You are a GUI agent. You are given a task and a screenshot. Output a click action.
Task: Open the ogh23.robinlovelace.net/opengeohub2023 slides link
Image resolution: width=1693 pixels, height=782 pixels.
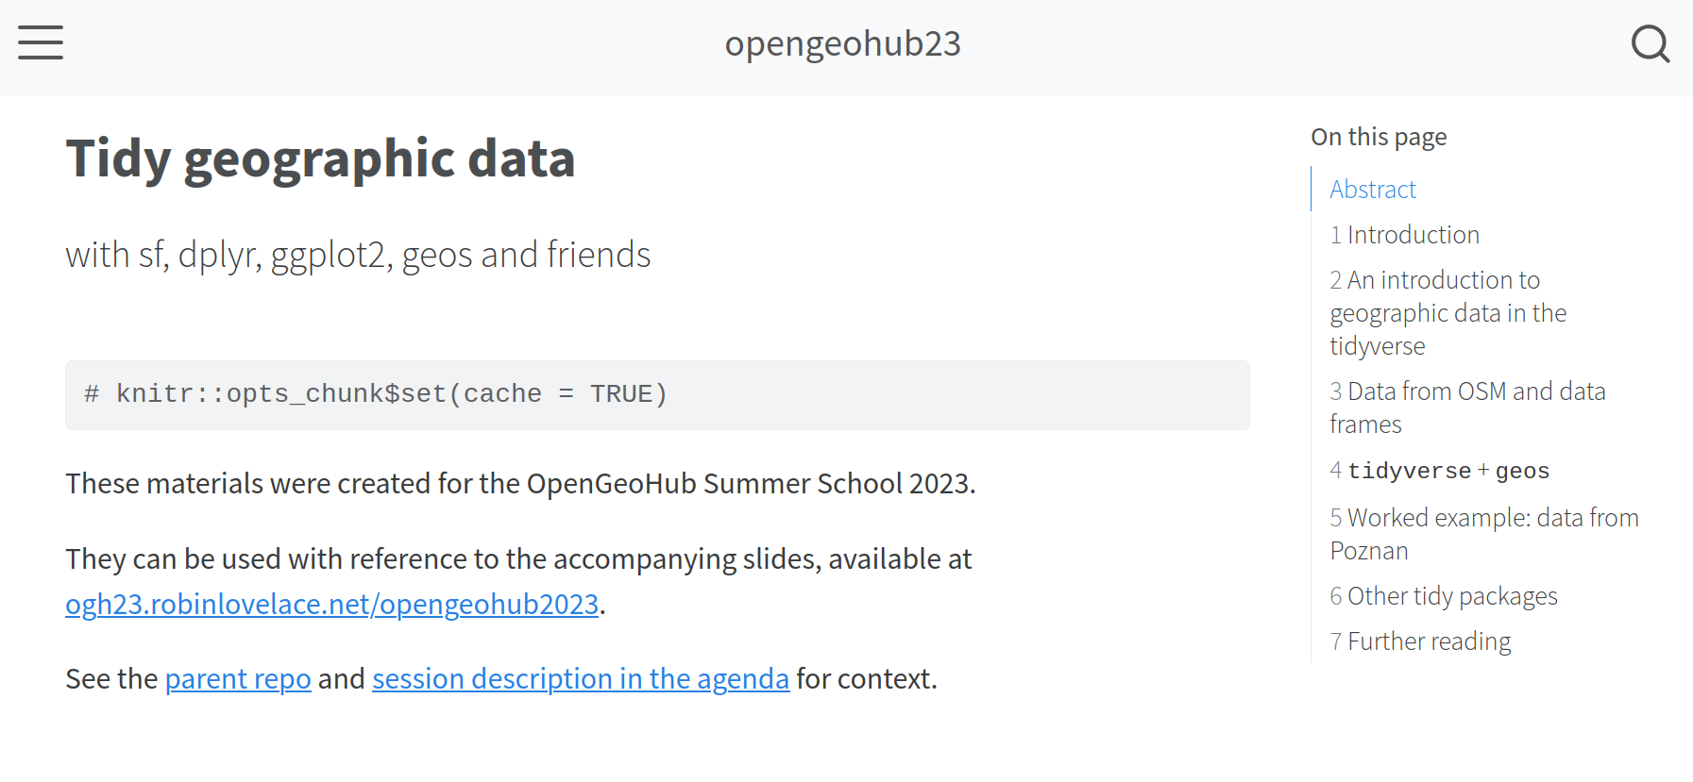[x=331, y=604]
